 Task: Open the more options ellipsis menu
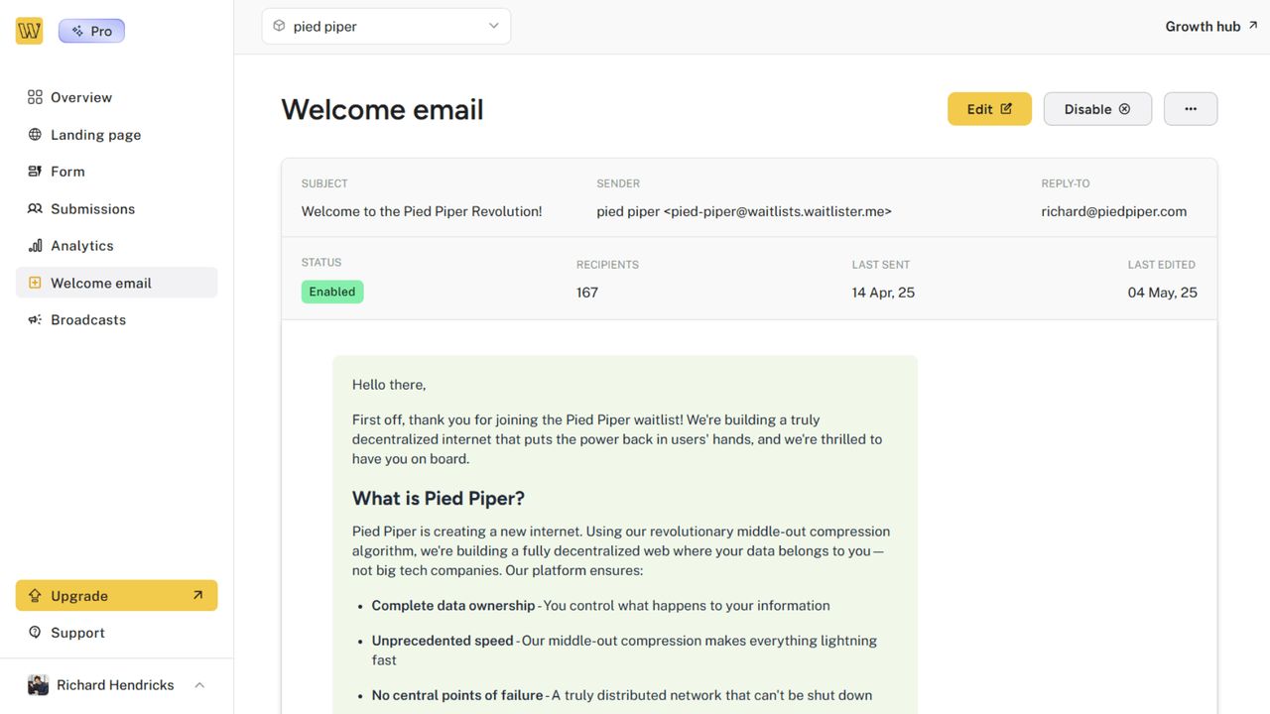click(1190, 108)
